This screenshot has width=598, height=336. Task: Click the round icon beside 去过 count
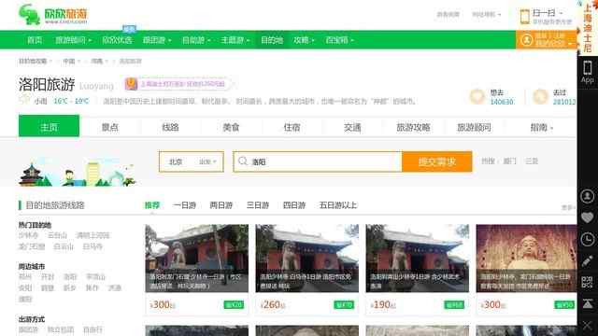[540, 97]
